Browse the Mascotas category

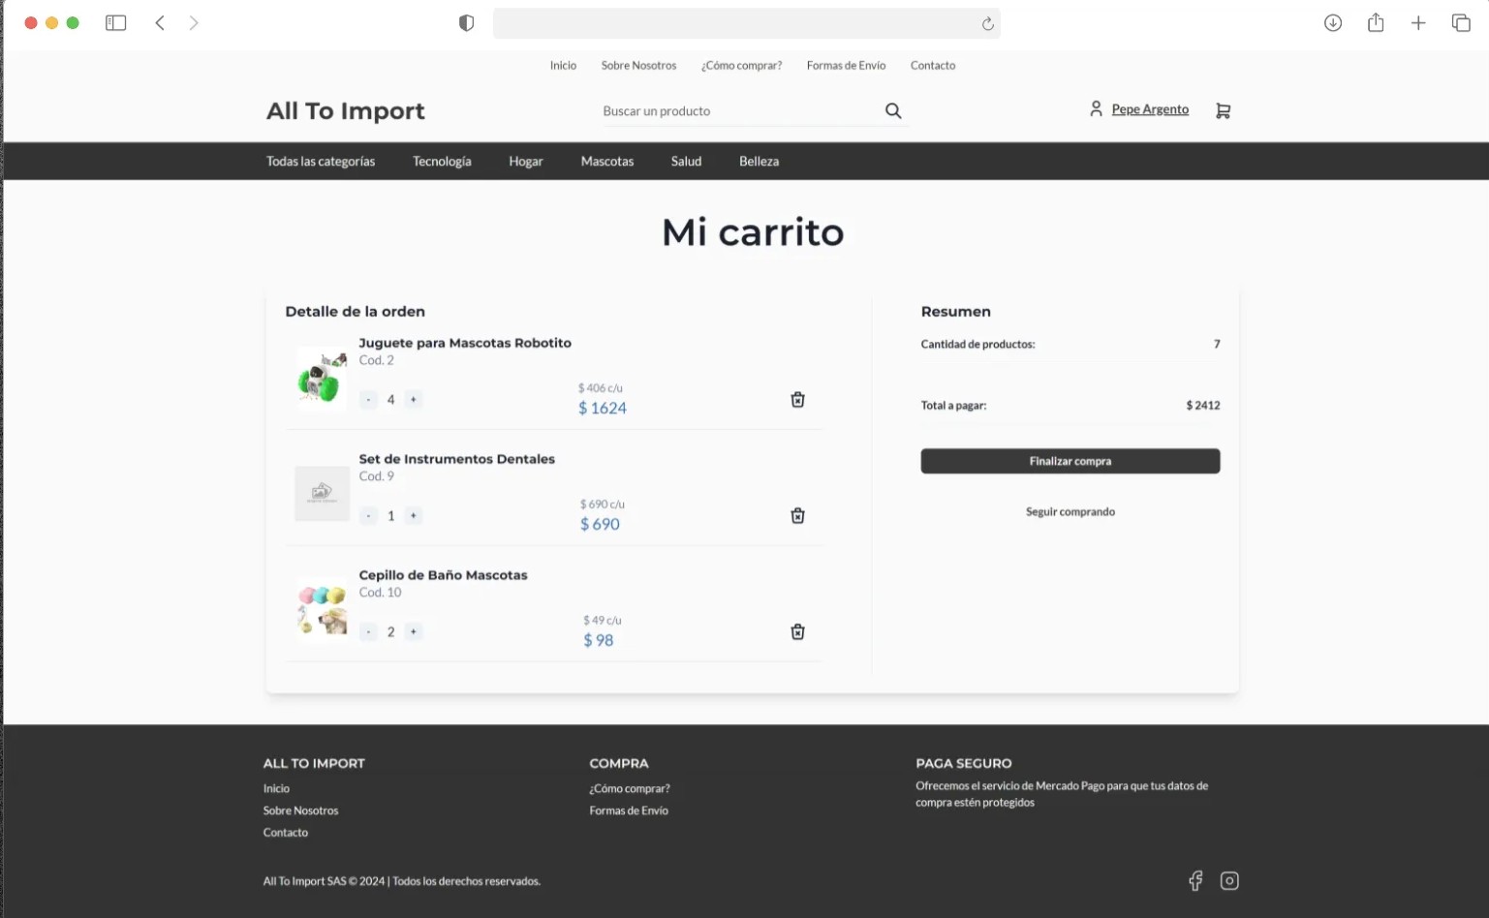tap(607, 162)
